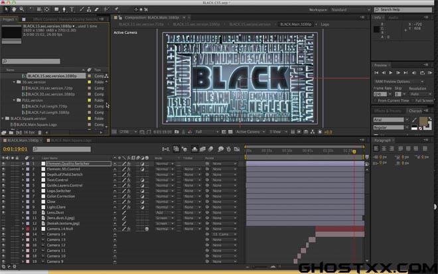Open the Workspace Standard dropdown
Viewport: 438px width, 274px height.
[350, 10]
